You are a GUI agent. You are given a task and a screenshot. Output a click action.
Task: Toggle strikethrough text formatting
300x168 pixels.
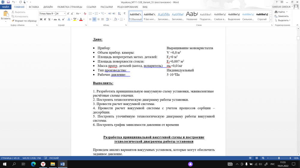point(55,19)
